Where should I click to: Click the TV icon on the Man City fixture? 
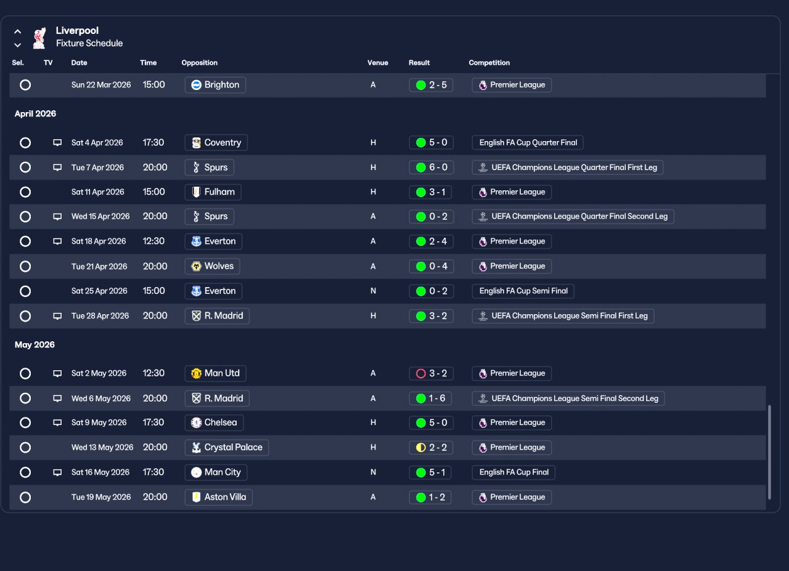[57, 472]
